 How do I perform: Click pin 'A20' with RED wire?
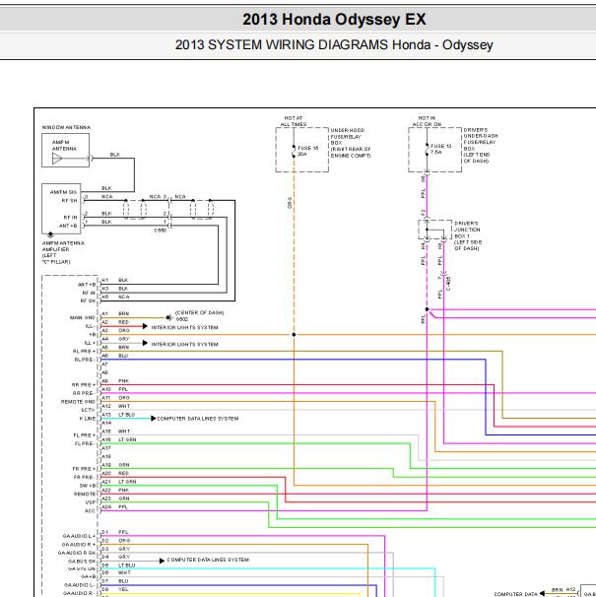106,473
